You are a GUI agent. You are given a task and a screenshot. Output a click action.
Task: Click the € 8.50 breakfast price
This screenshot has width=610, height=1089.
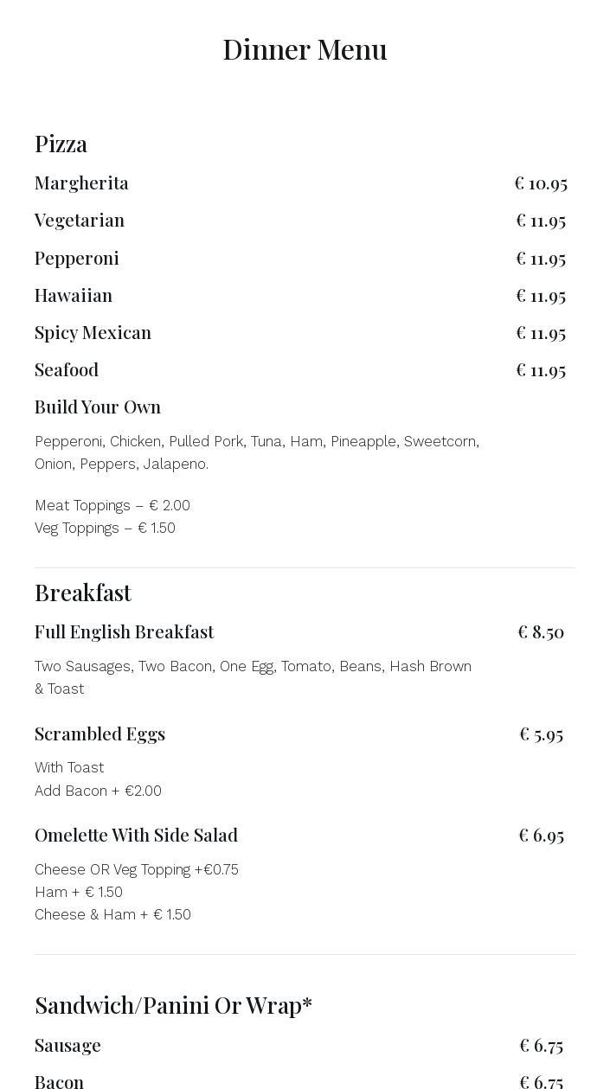click(540, 632)
